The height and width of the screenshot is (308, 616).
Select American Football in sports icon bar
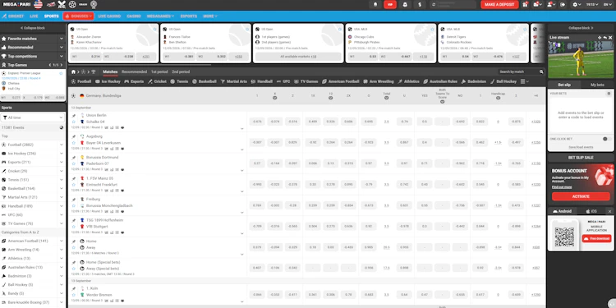(x=341, y=81)
